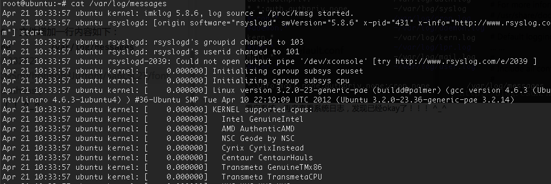Viewport: 551px width, 184px height.
Task: Click the cat /var/log/messages command text
Action: tap(119, 4)
